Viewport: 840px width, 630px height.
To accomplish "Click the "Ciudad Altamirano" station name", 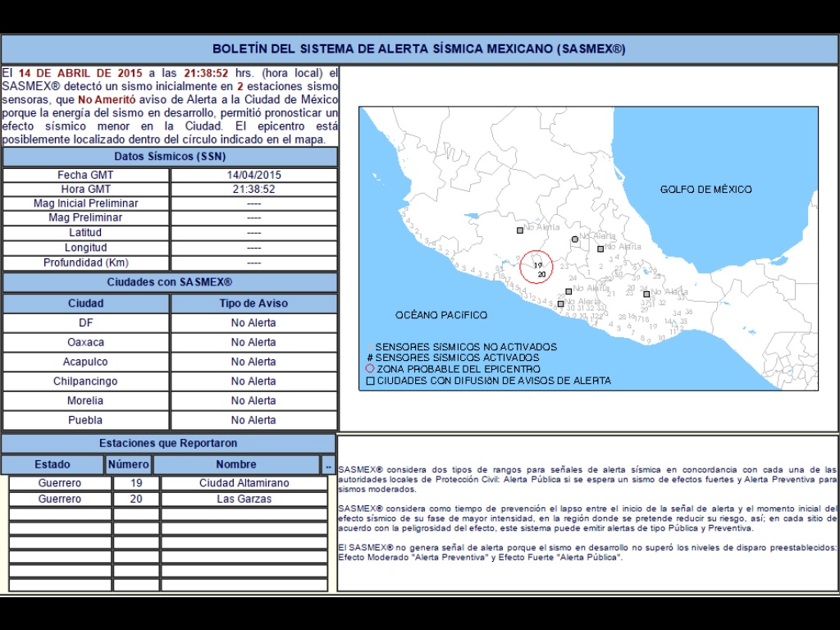I will [244, 483].
